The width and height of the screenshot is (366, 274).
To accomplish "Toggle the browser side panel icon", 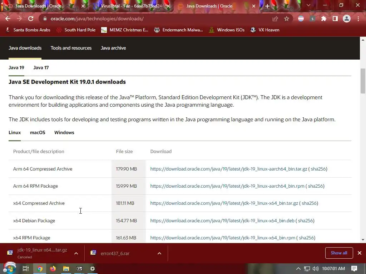I will 335,19.
